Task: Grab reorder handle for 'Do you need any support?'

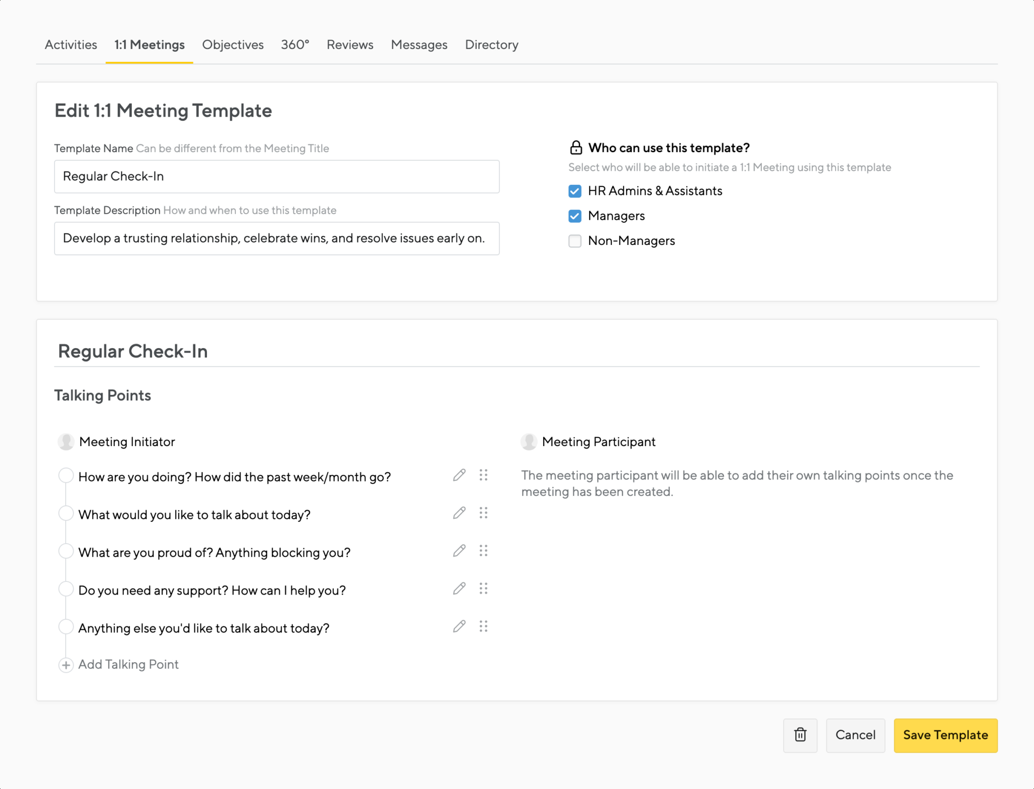Action: point(483,589)
